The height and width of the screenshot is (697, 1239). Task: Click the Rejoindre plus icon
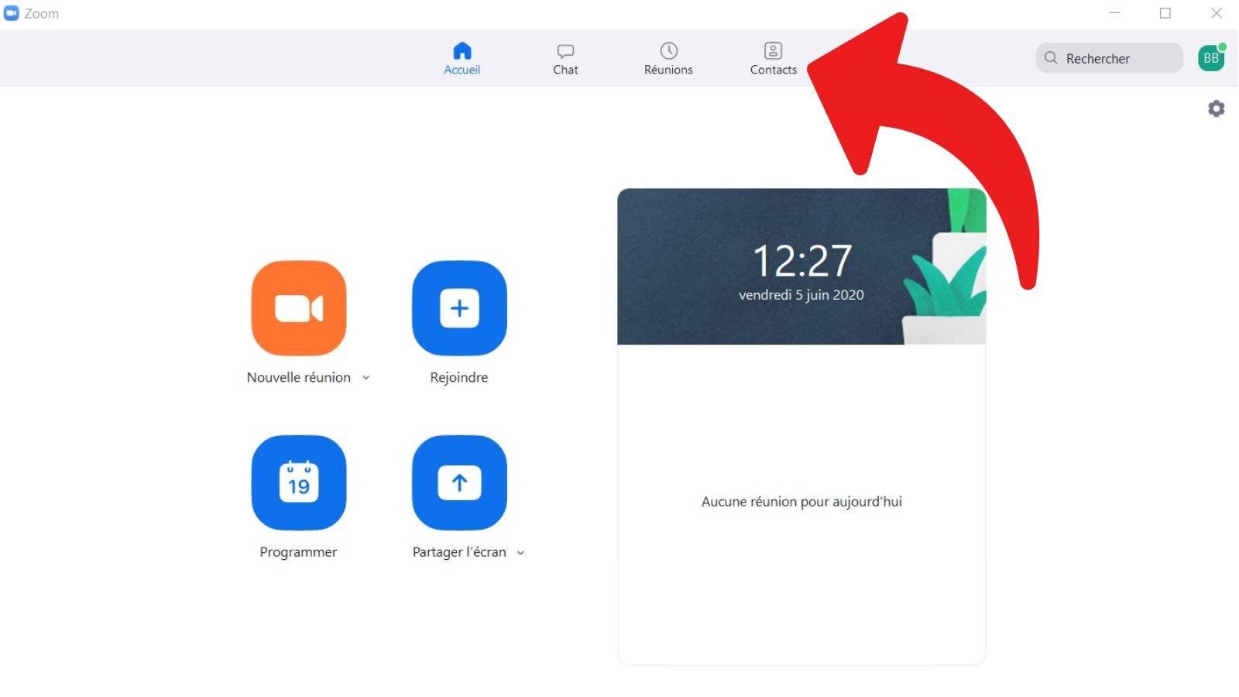coord(459,308)
